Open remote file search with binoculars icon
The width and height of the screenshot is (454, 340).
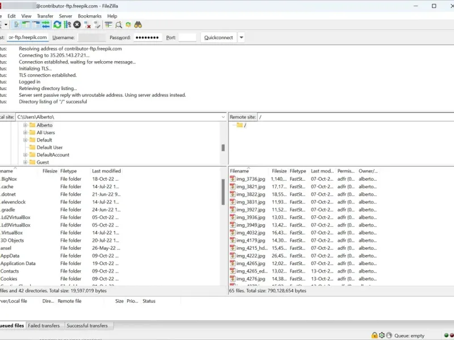click(x=138, y=25)
